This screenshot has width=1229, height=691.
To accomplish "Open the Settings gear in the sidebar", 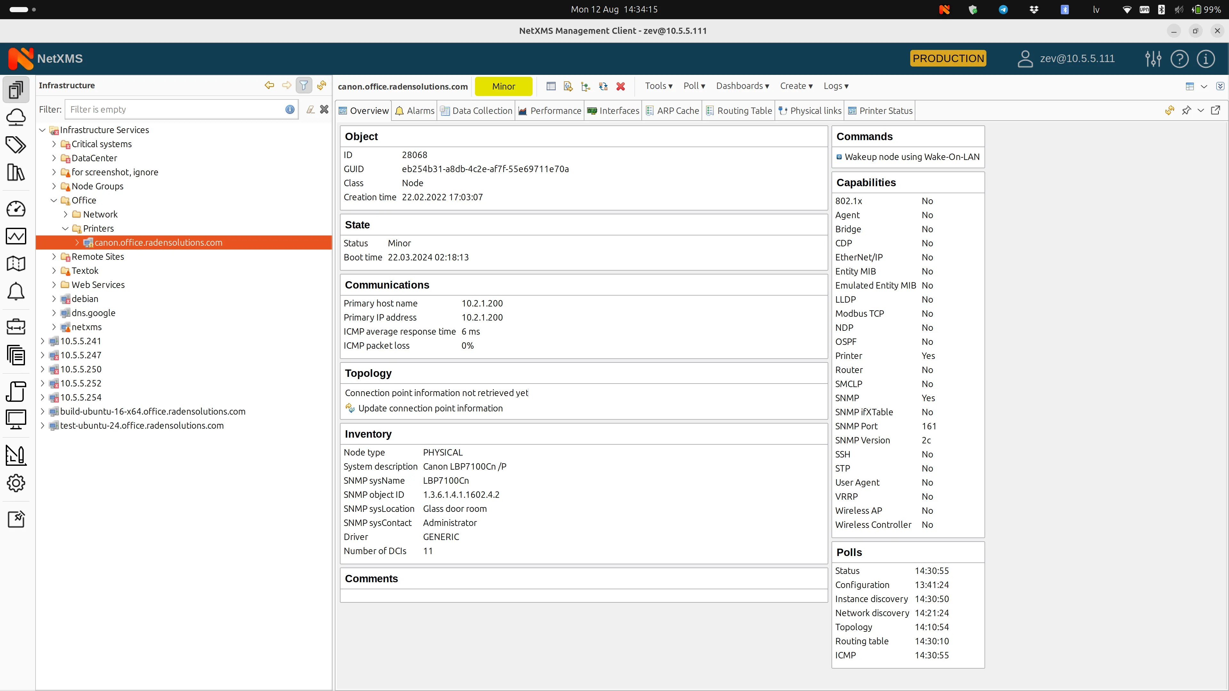I will tap(16, 483).
